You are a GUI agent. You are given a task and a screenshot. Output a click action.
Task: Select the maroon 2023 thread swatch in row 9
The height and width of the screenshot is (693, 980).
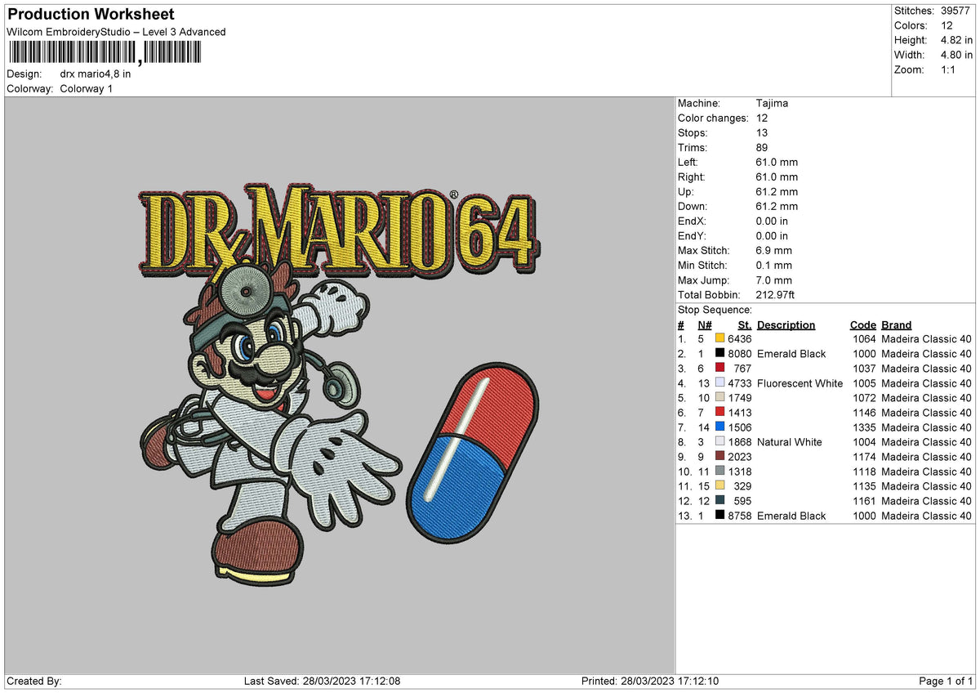point(719,457)
